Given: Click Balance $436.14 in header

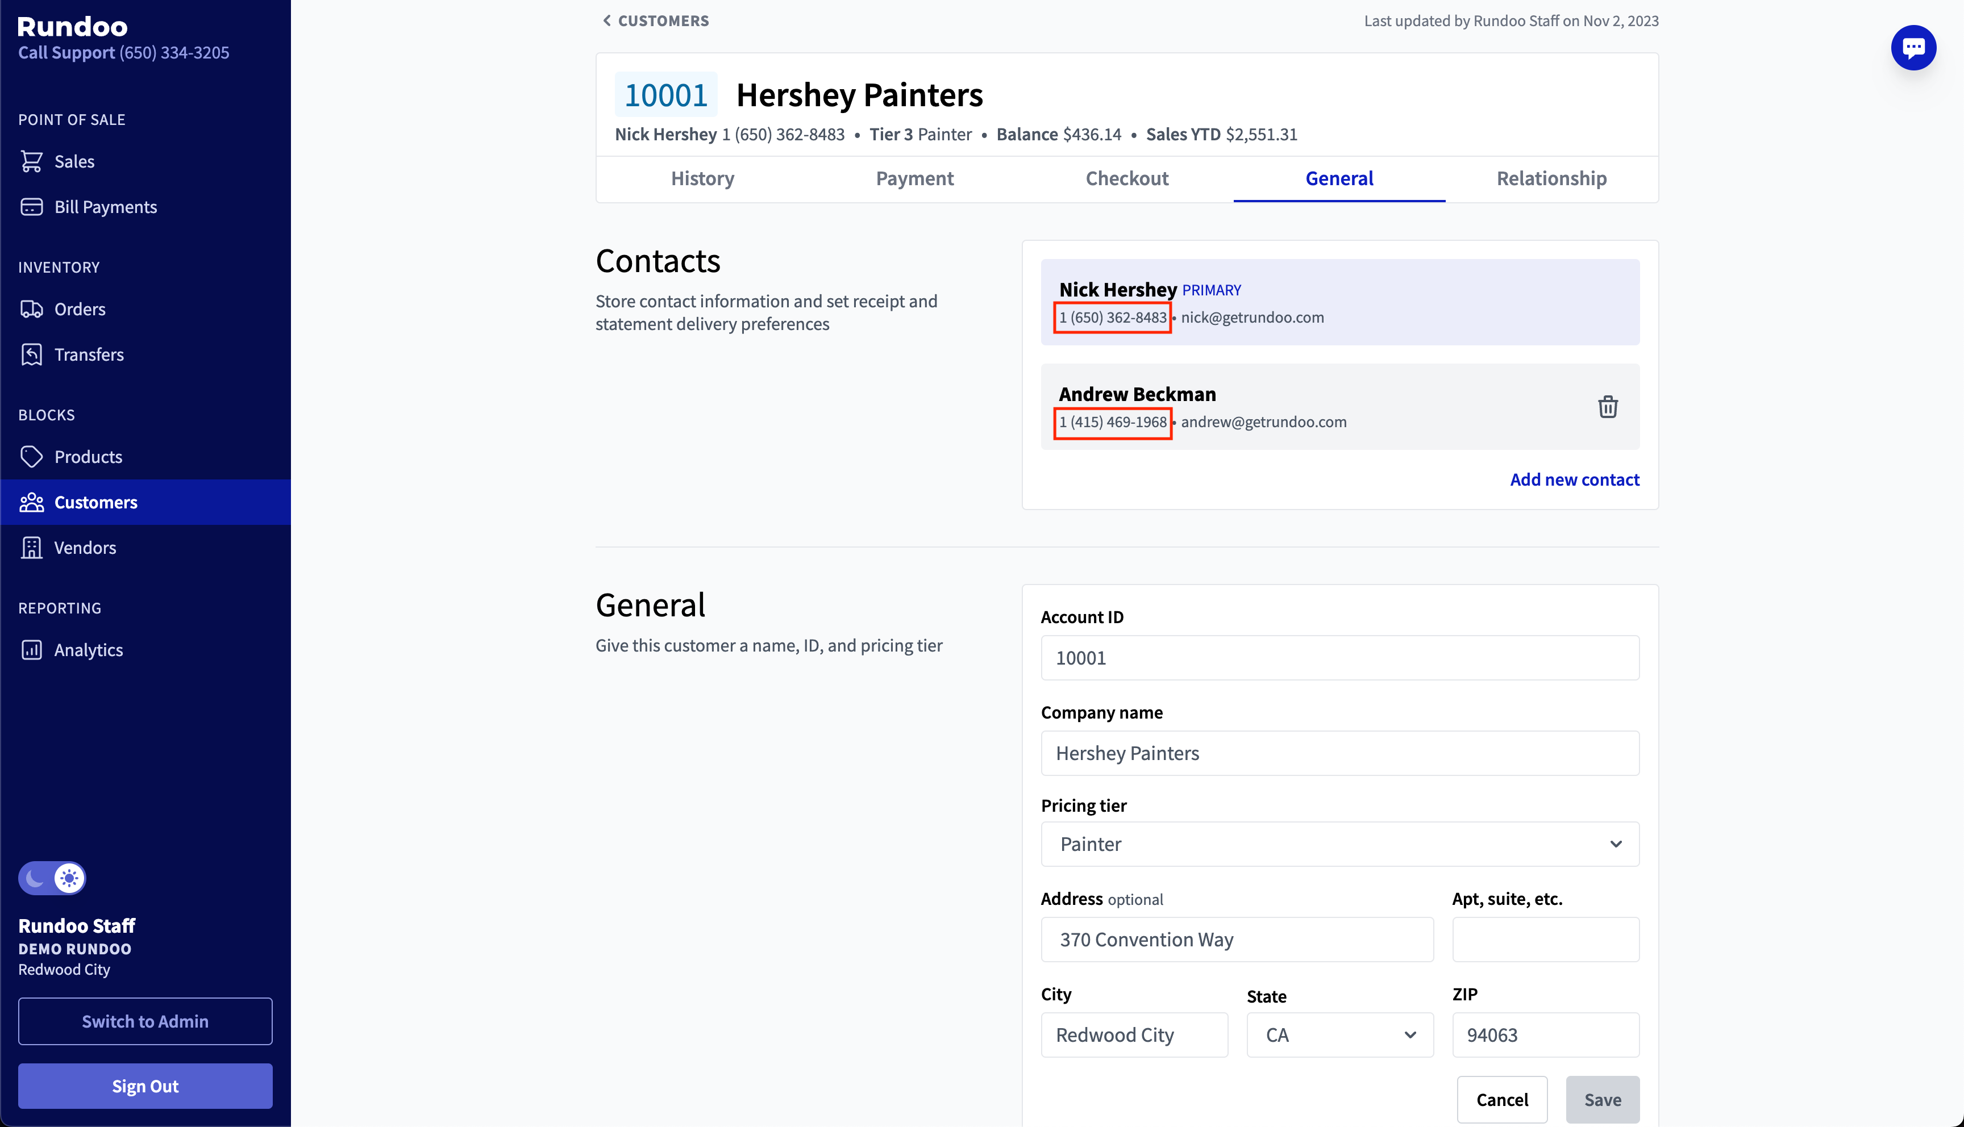Looking at the screenshot, I should tap(1058, 134).
